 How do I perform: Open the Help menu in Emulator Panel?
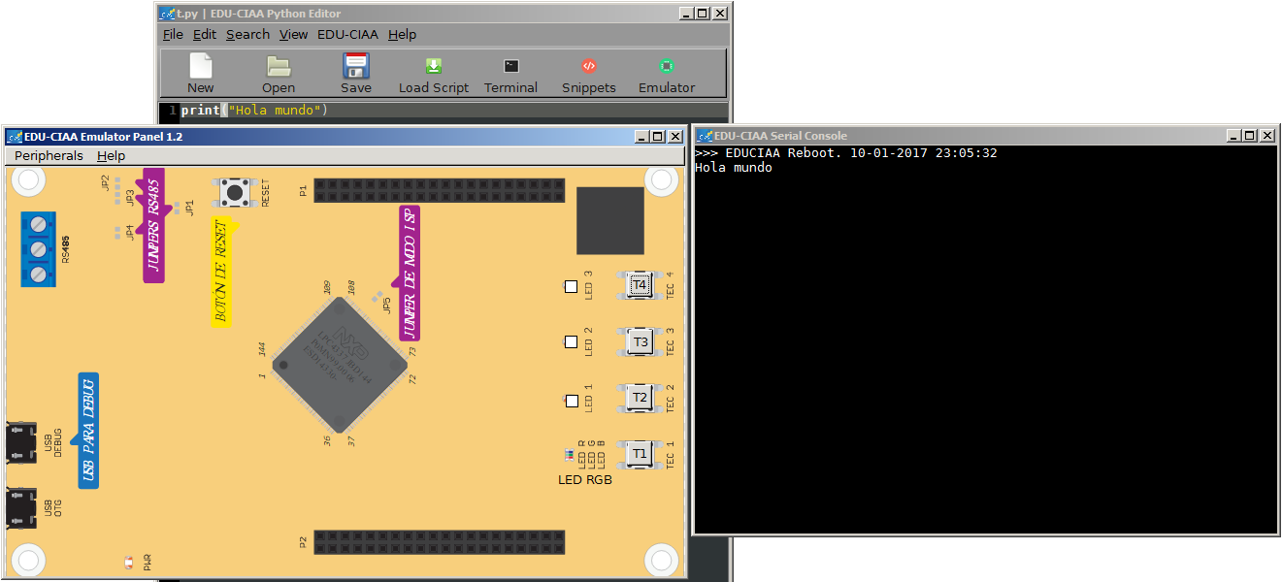111,155
